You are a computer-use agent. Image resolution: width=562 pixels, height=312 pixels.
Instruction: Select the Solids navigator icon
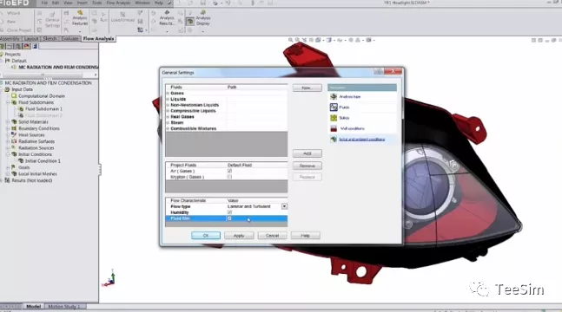(x=334, y=118)
